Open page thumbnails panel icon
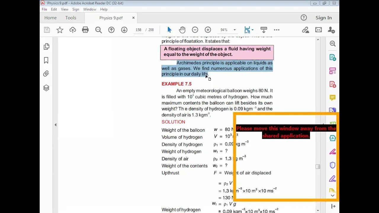 point(46,46)
